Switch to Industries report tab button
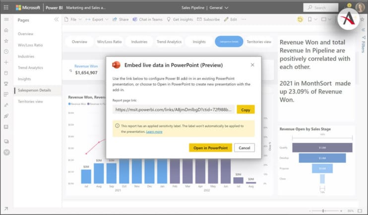 (139, 42)
